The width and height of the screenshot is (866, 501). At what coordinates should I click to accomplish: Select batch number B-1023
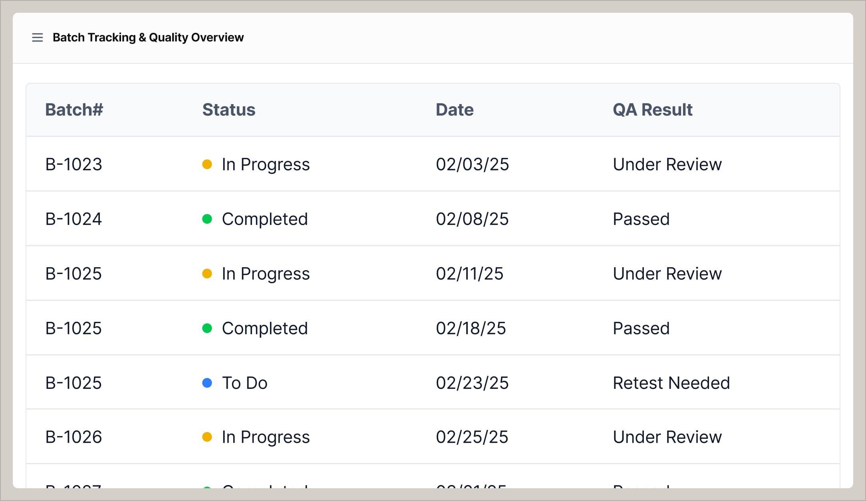(x=73, y=164)
